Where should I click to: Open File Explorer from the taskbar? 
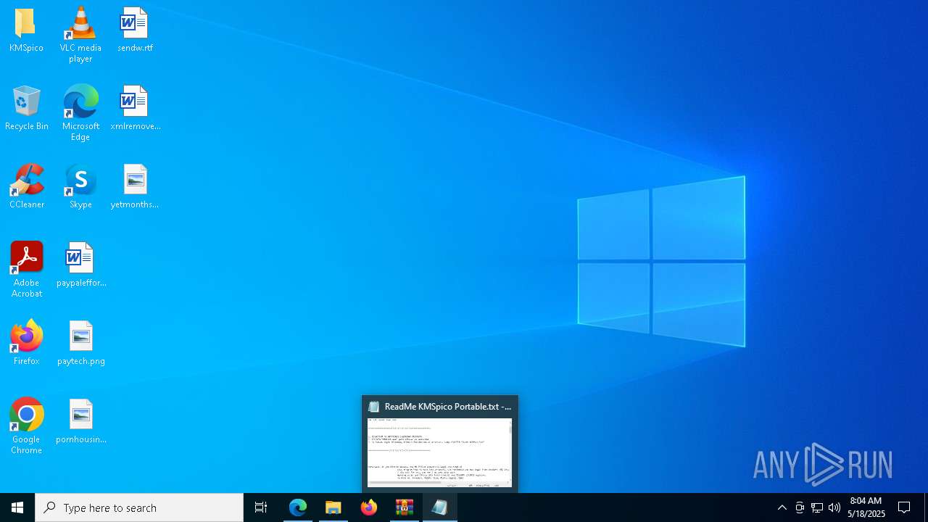tap(333, 507)
